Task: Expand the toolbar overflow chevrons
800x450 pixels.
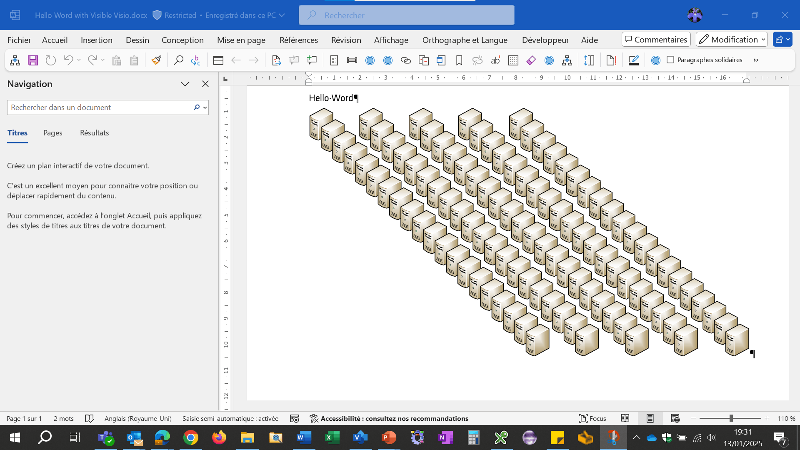Action: [x=756, y=60]
